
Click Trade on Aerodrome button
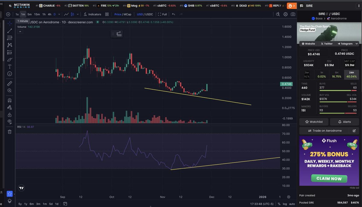325,131
